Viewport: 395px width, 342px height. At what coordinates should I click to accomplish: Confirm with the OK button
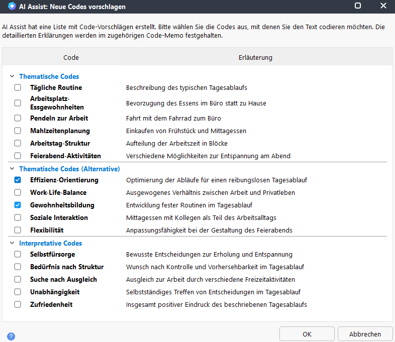pyautogui.click(x=307, y=334)
